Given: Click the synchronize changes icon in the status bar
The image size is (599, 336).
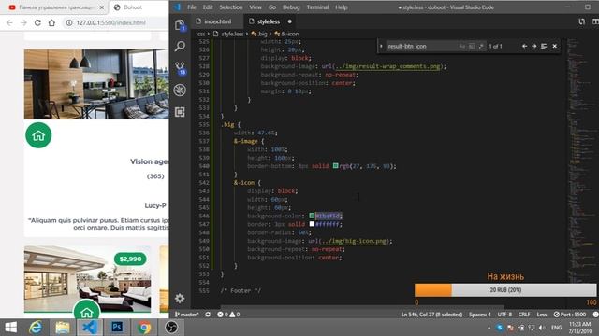Looking at the screenshot, I should [208, 315].
